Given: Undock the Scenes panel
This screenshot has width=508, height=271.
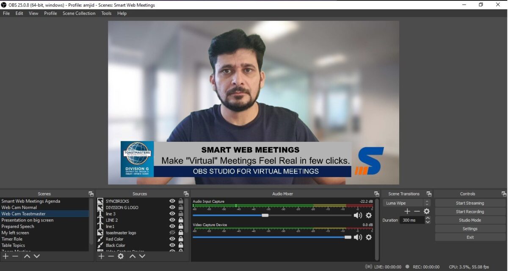Looking at the screenshot, I should (x=91, y=194).
